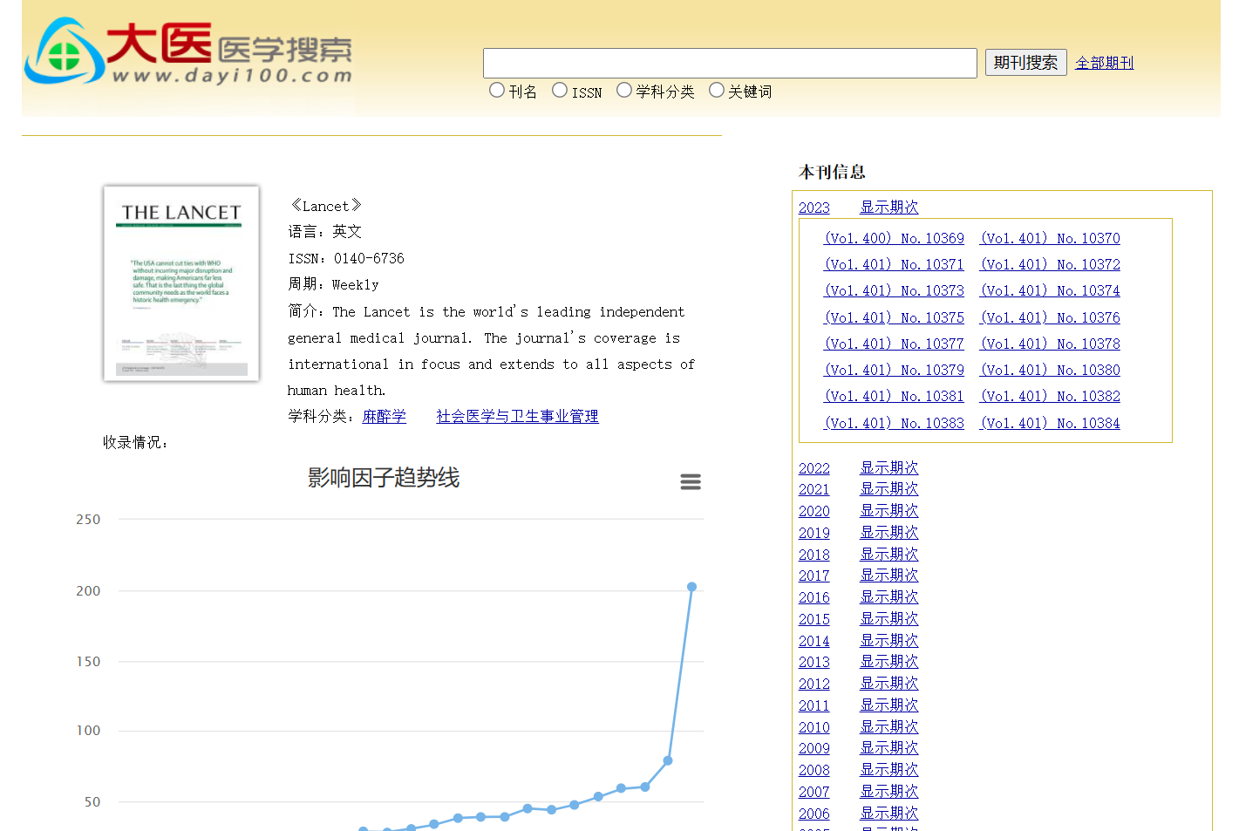Open the chart hamburger menu icon
The height and width of the screenshot is (831, 1239).
(691, 482)
